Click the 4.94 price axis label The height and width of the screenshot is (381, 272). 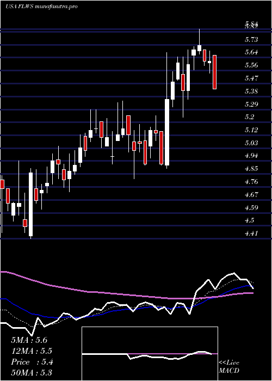click(x=251, y=156)
